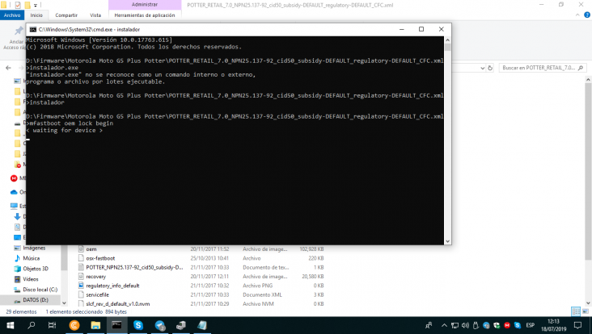Switch to large icons view button
This screenshot has height=334, width=592.
pyautogui.click(x=586, y=311)
